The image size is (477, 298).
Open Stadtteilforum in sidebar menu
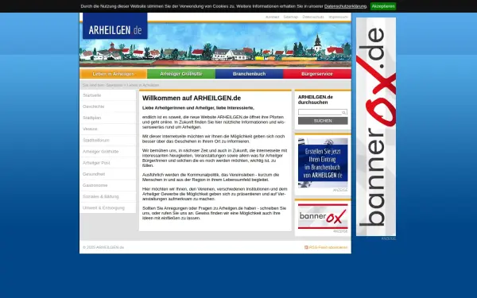[107, 141]
